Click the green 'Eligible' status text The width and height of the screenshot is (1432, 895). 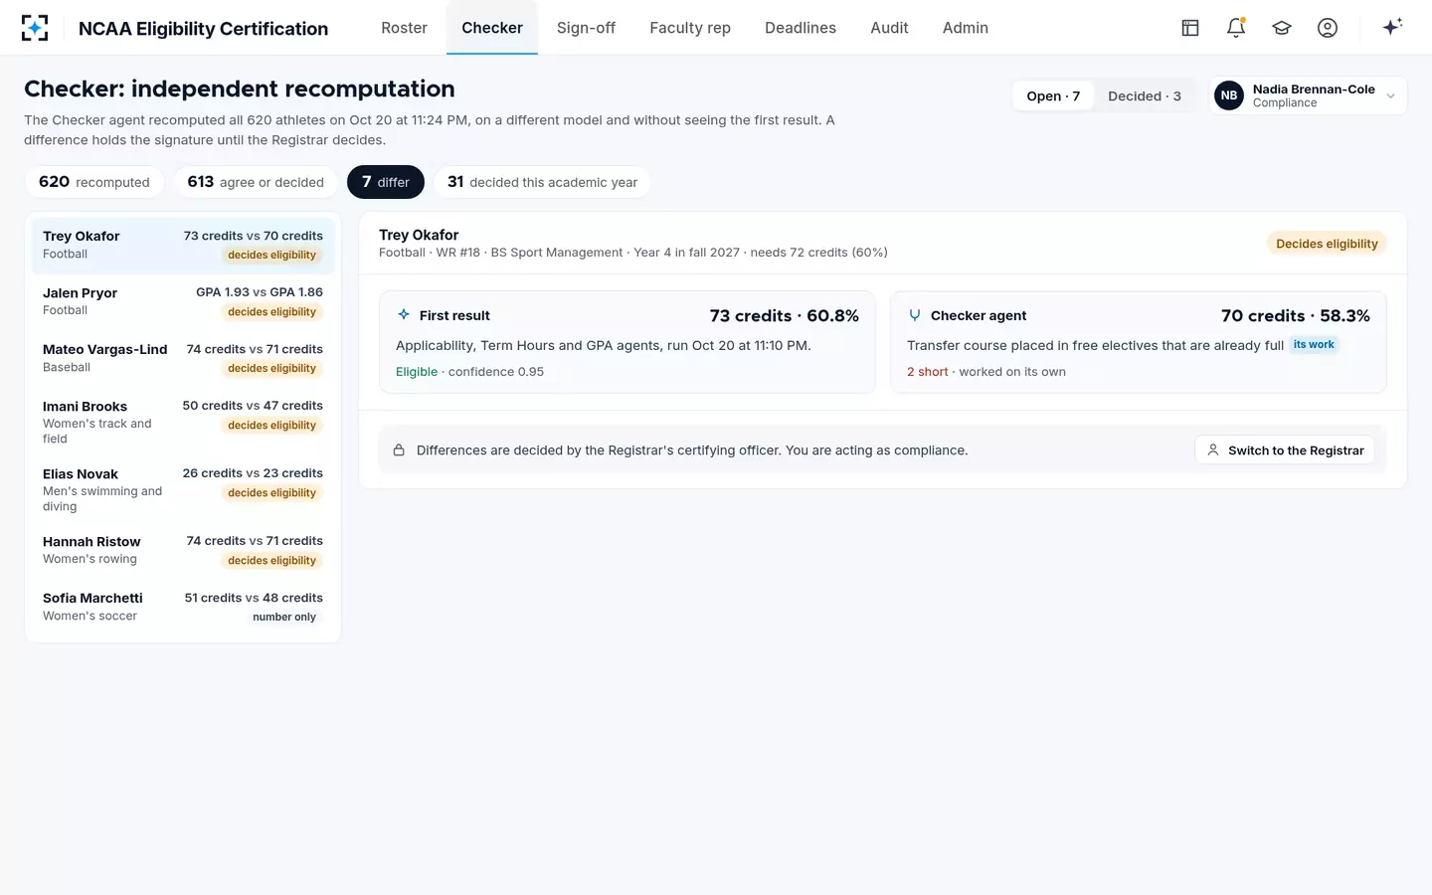click(x=417, y=372)
